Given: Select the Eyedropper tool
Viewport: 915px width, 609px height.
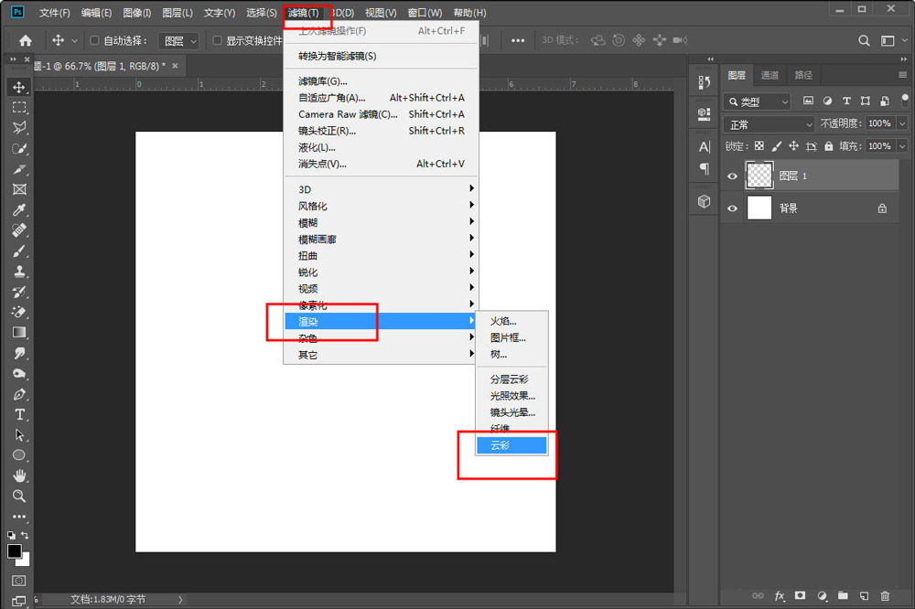Looking at the screenshot, I should (19, 210).
